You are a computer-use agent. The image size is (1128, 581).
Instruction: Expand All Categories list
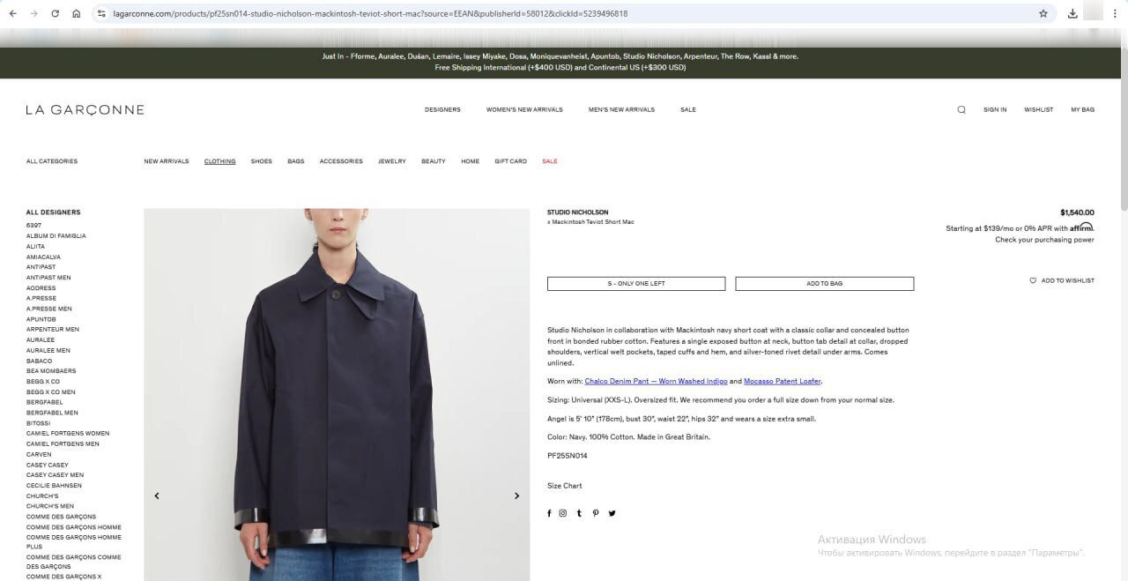[x=52, y=161]
